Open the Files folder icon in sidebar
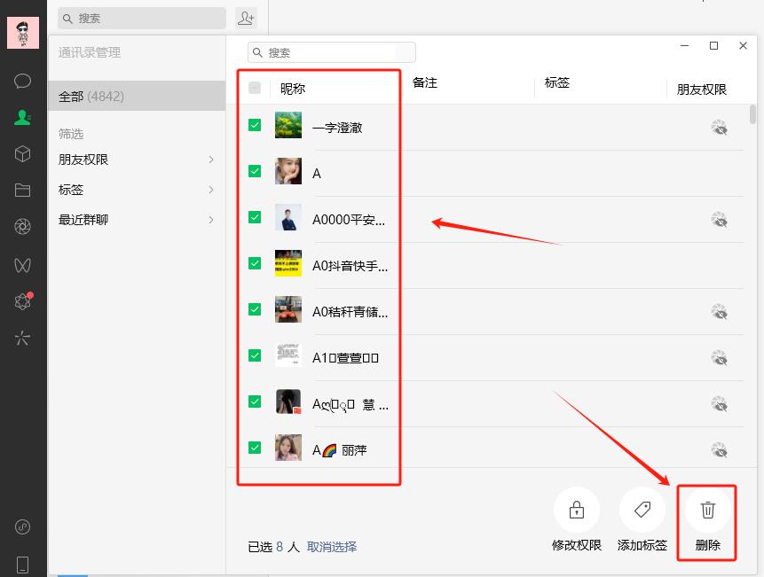This screenshot has height=577, width=764. (22, 190)
